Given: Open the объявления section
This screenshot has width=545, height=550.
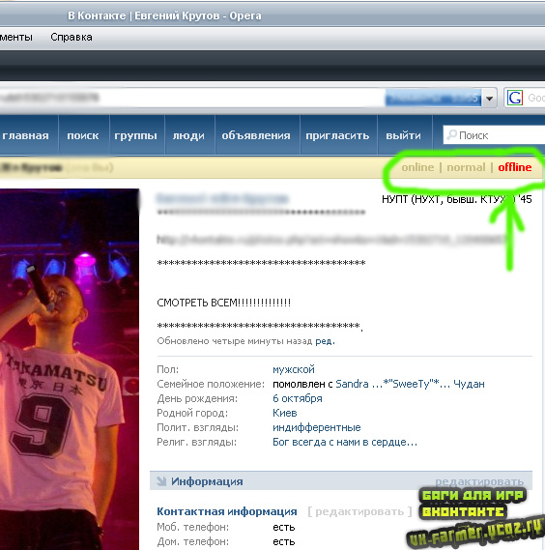Looking at the screenshot, I should point(256,135).
